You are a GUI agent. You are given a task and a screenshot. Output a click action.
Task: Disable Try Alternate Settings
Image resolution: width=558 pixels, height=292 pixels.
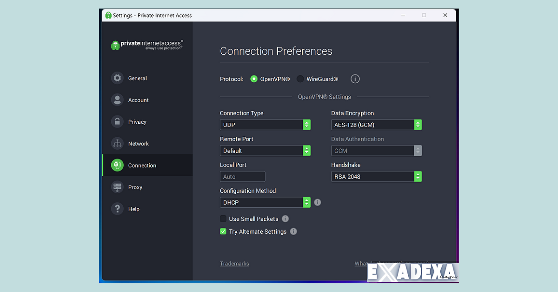pos(223,231)
